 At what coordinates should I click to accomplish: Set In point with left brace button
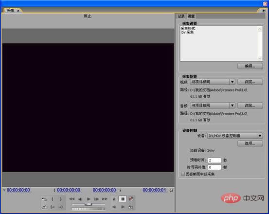point(53,199)
